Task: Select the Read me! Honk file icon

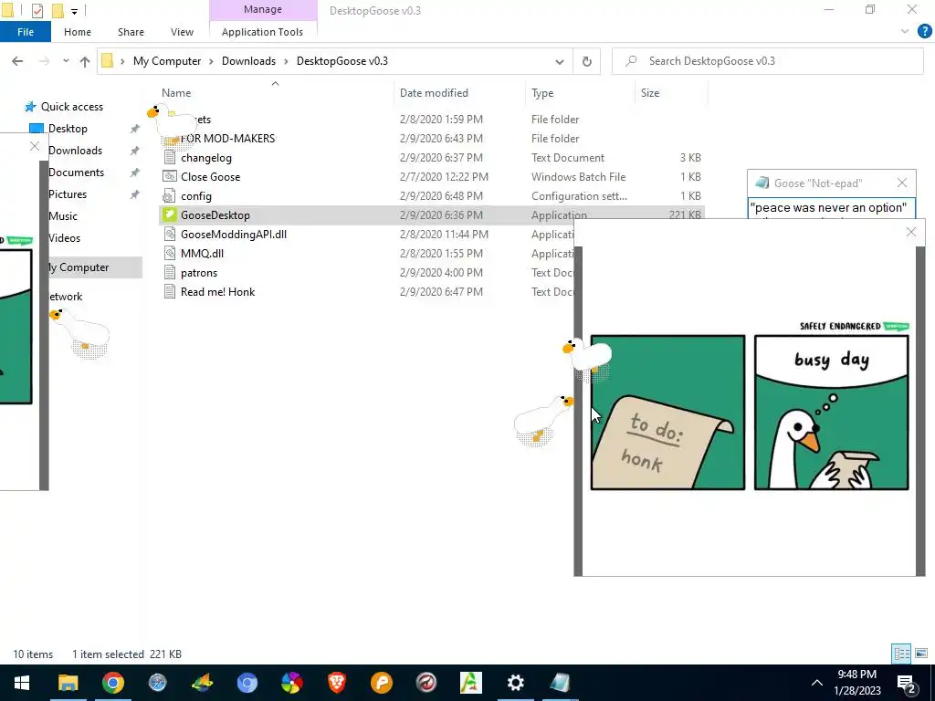Action: (169, 291)
